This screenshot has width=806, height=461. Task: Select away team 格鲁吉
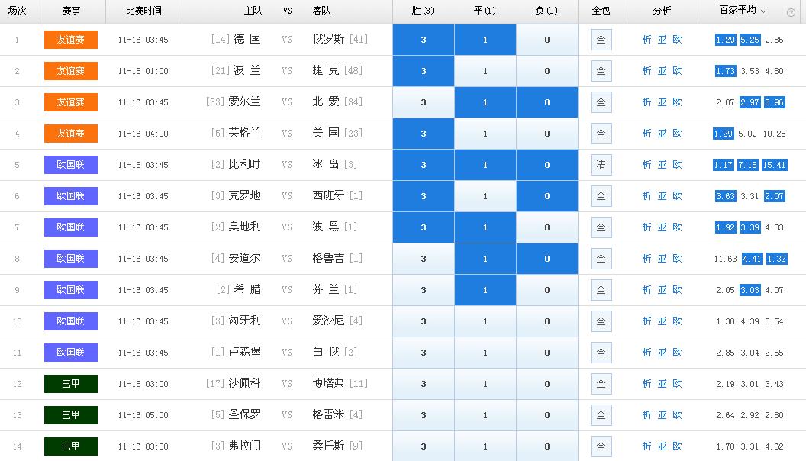328,259
